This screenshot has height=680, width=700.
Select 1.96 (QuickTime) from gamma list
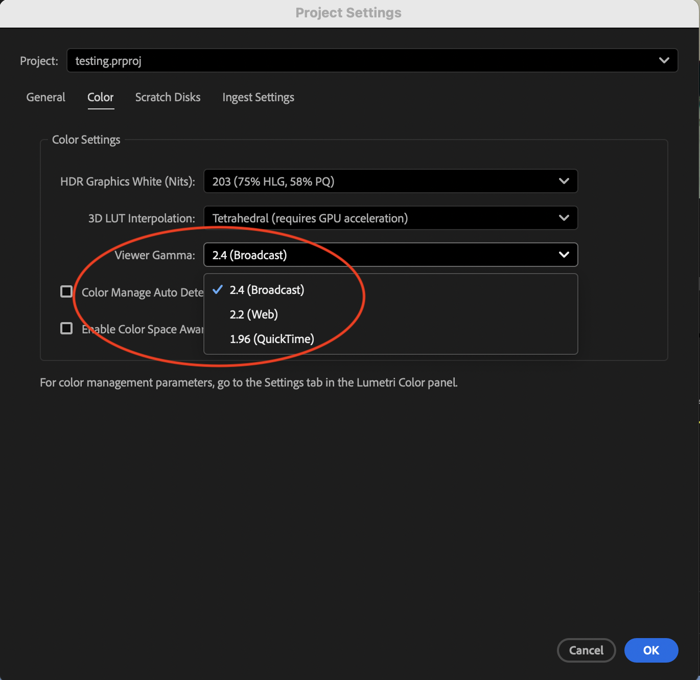272,339
